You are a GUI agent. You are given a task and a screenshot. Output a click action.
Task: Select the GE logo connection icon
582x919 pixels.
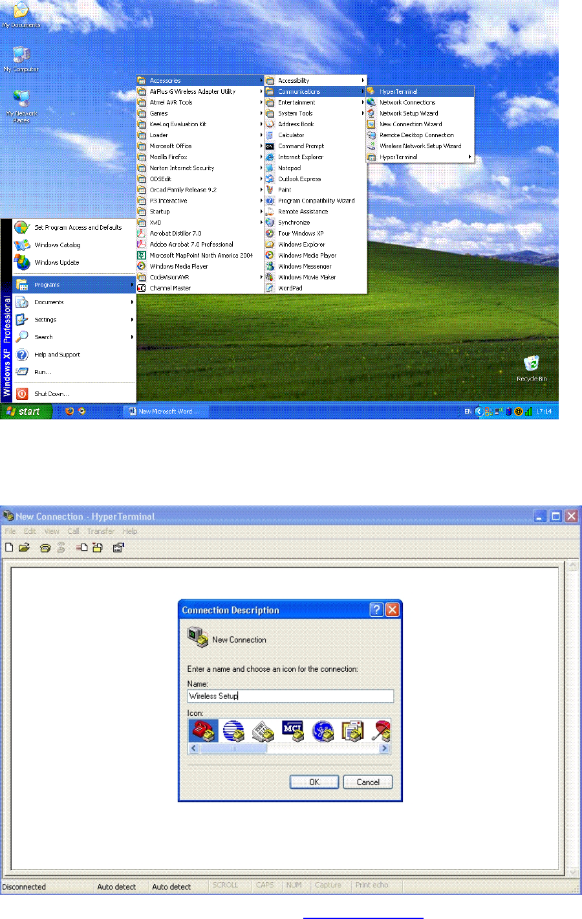point(323,731)
